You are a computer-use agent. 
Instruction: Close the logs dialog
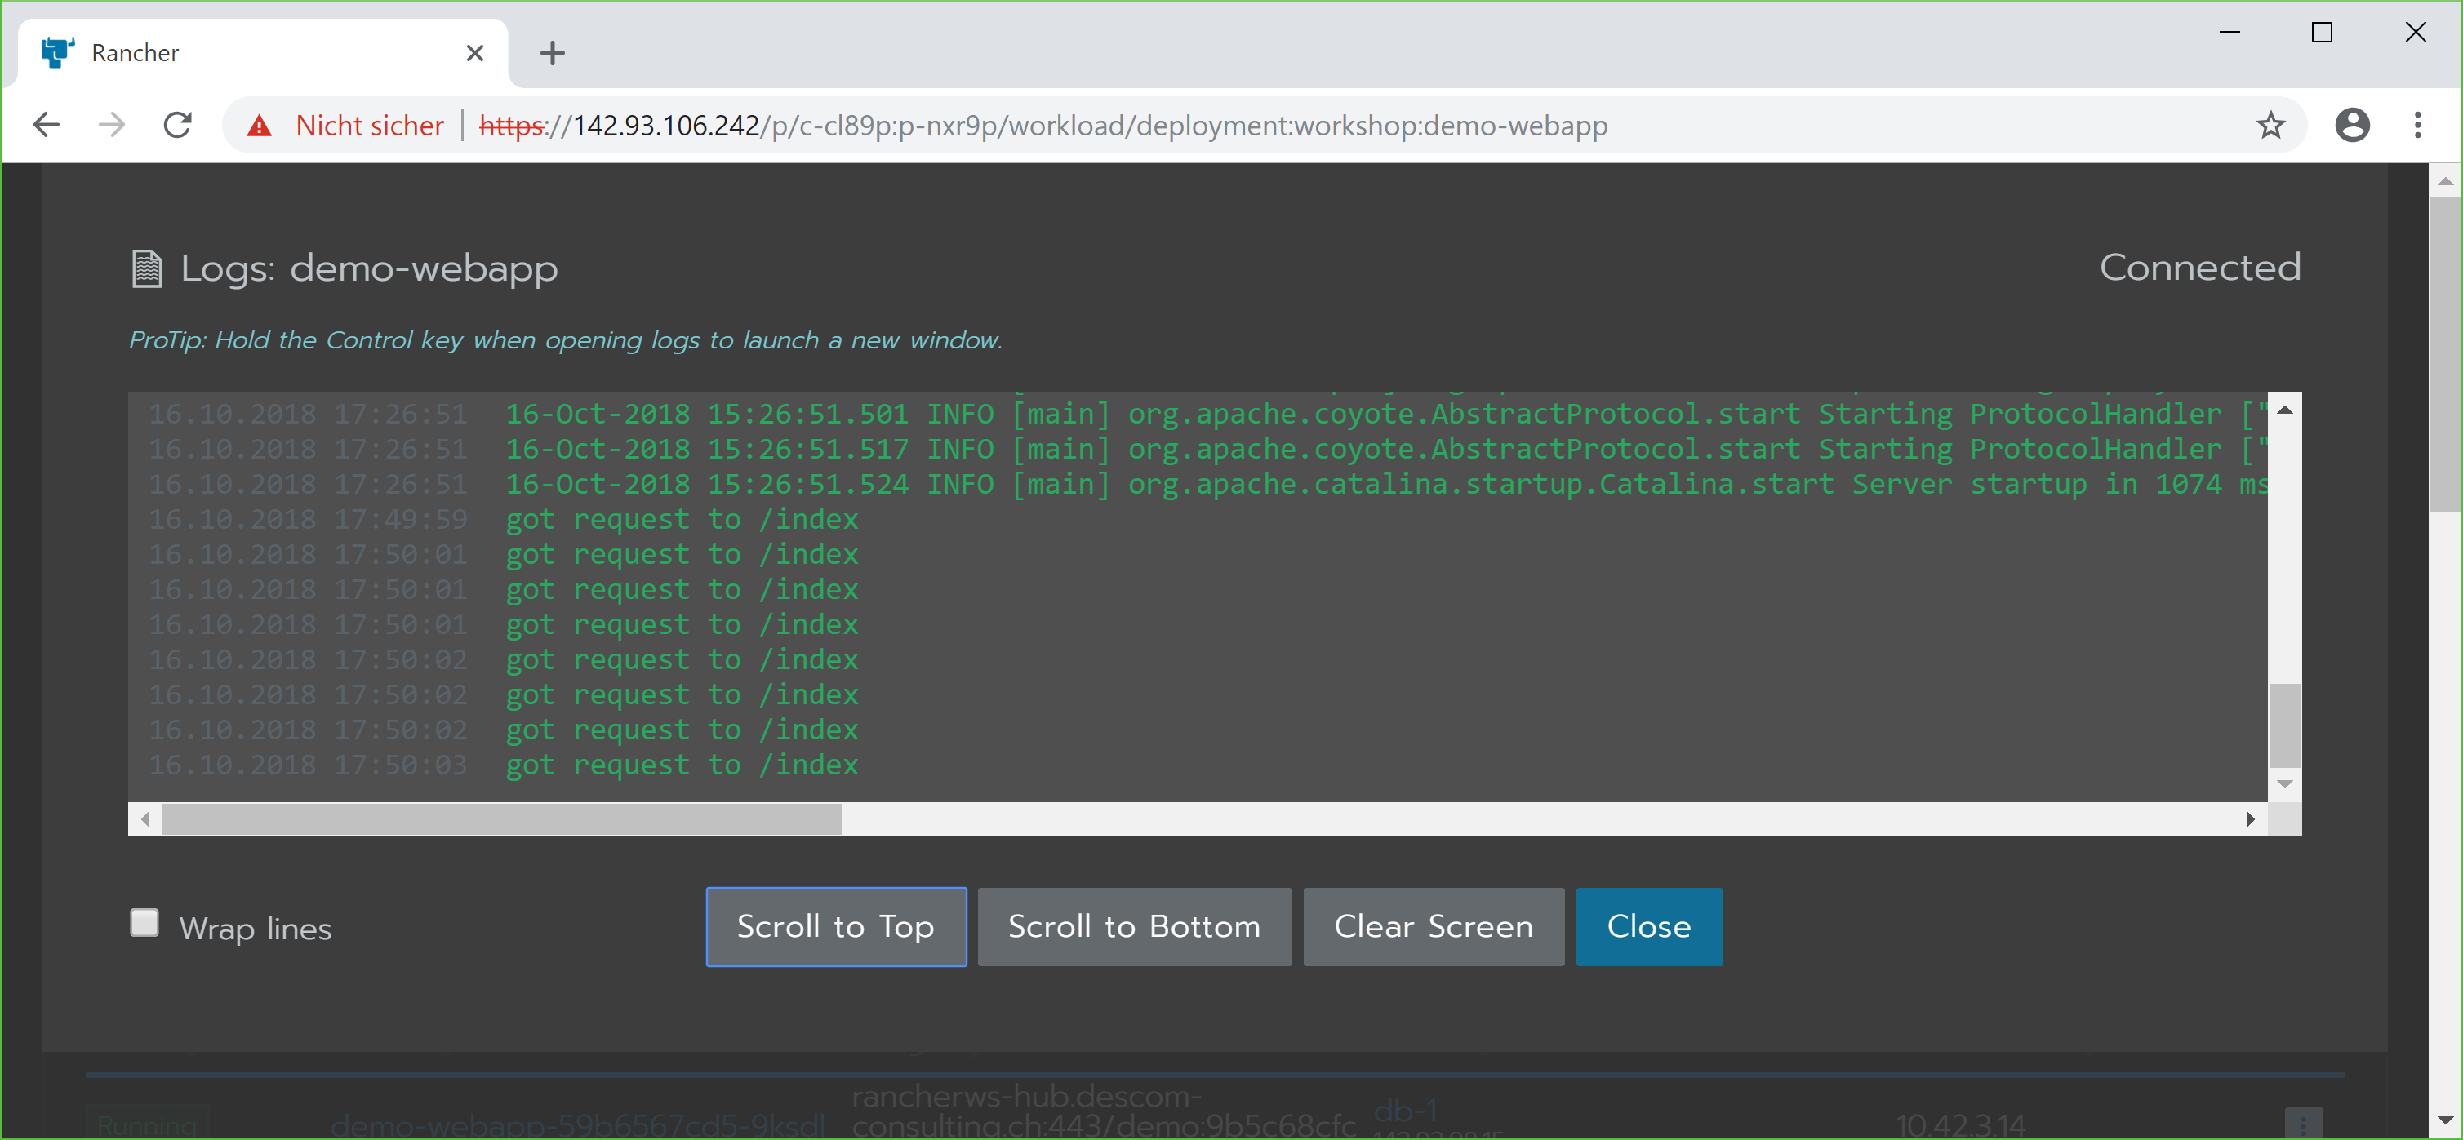point(1648,927)
